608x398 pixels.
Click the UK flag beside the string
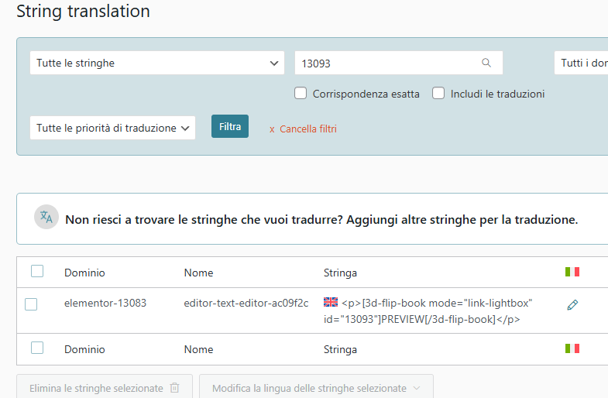pos(331,303)
